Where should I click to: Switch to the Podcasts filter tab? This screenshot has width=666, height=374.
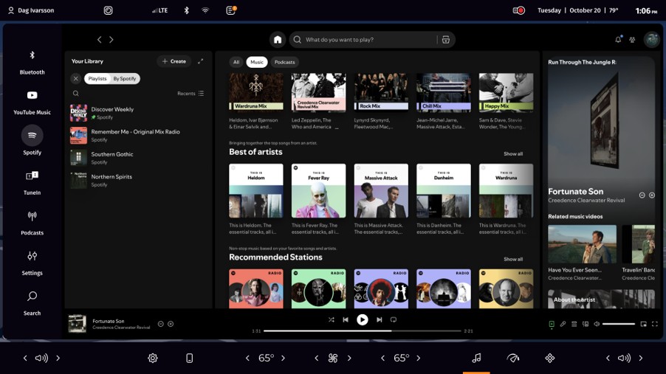[x=284, y=62]
